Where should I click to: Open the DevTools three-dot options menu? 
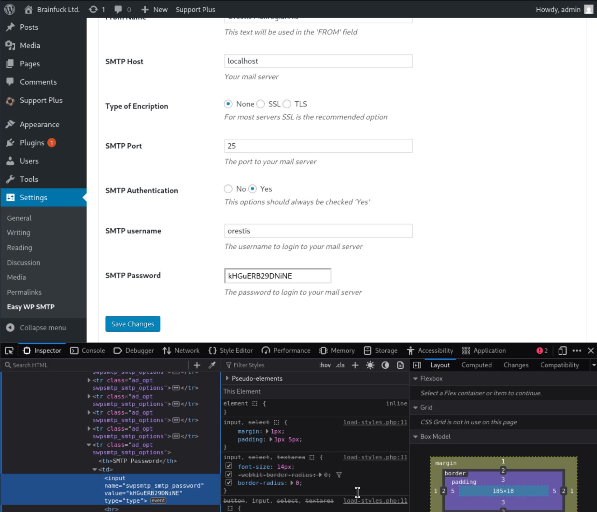577,351
